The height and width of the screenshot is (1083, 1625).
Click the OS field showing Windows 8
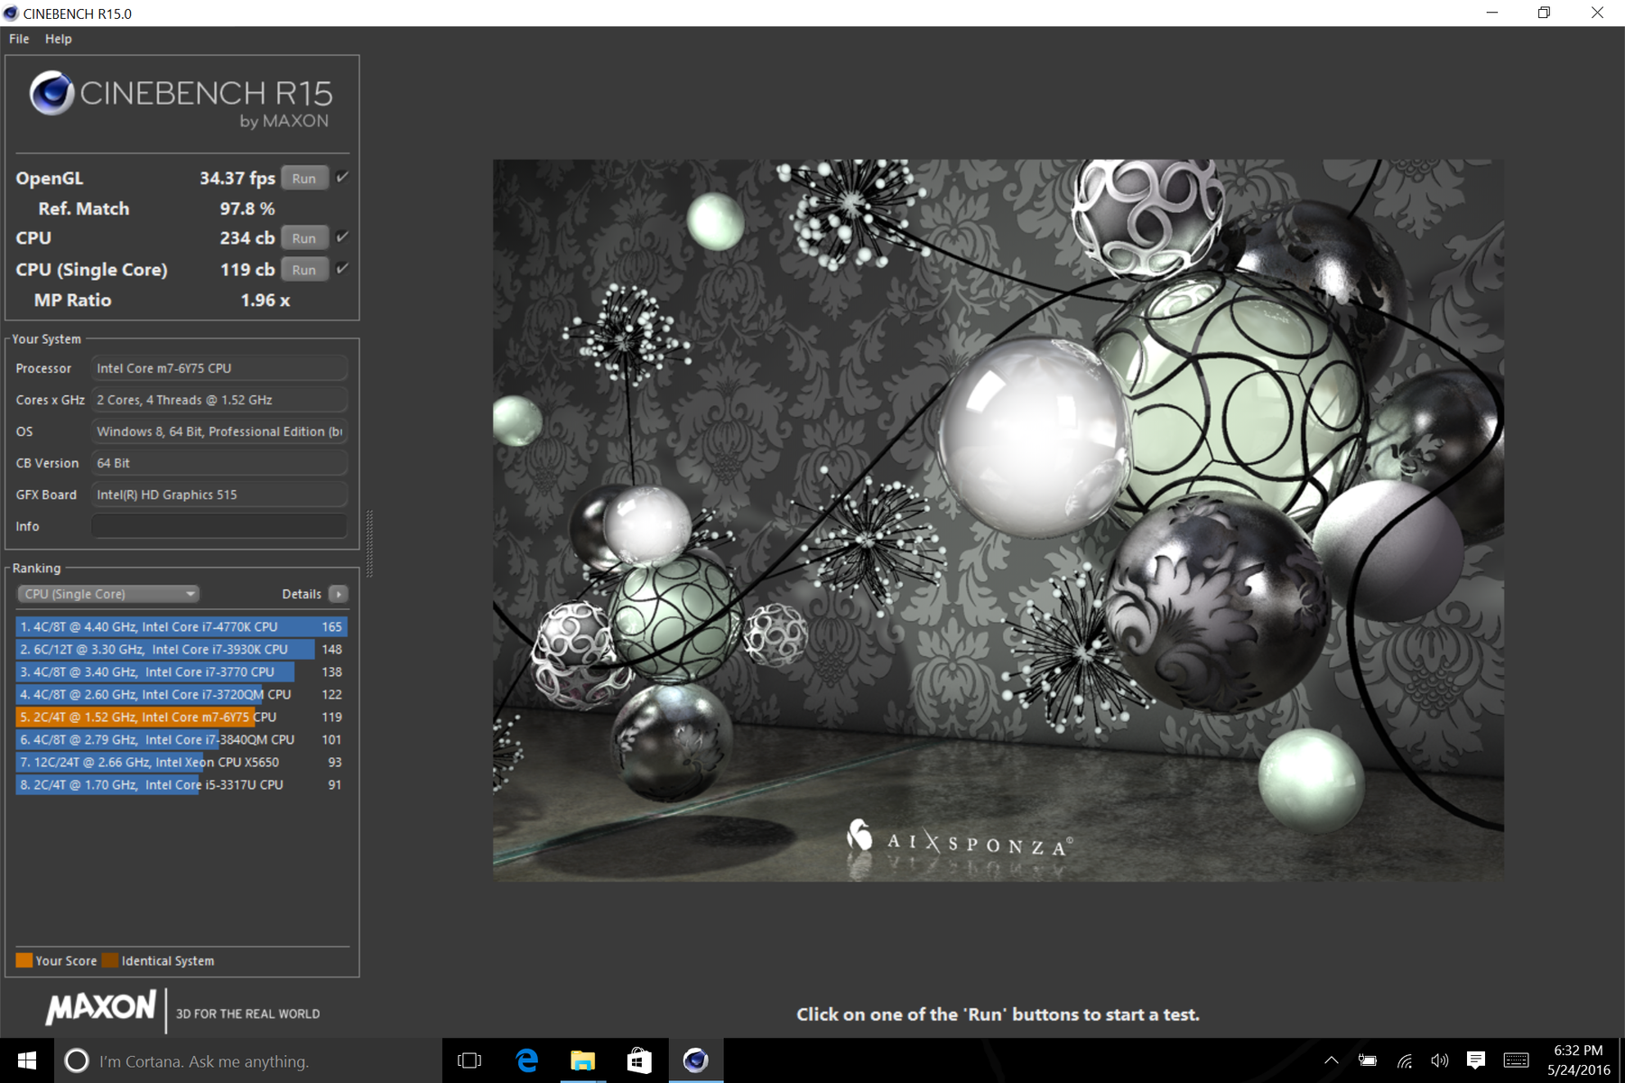click(219, 431)
